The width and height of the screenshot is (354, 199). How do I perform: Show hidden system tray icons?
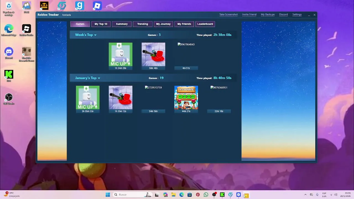point(305,195)
